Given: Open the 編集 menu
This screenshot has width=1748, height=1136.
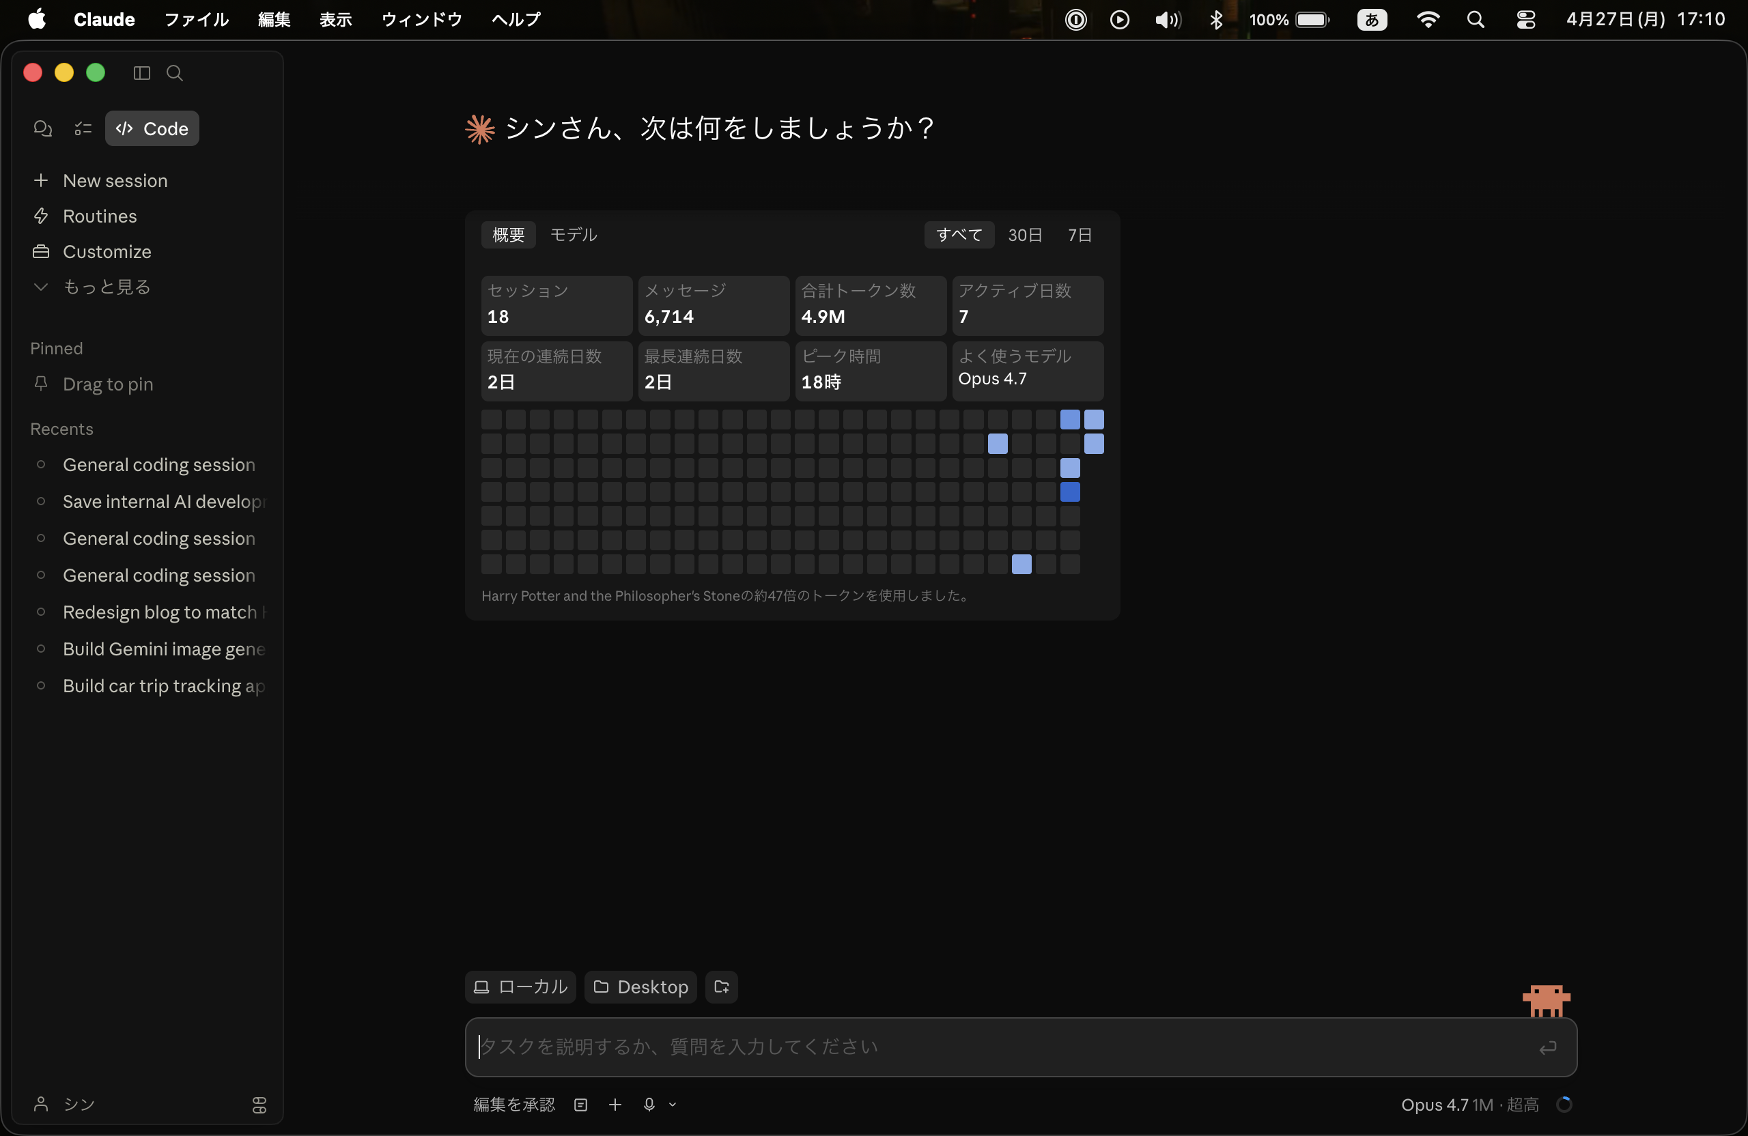Looking at the screenshot, I should [x=274, y=19].
